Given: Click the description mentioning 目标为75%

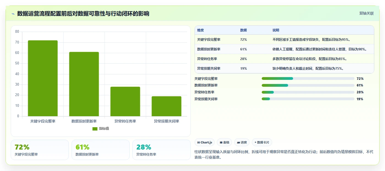Looking at the screenshot, I should pyautogui.click(x=308, y=69).
